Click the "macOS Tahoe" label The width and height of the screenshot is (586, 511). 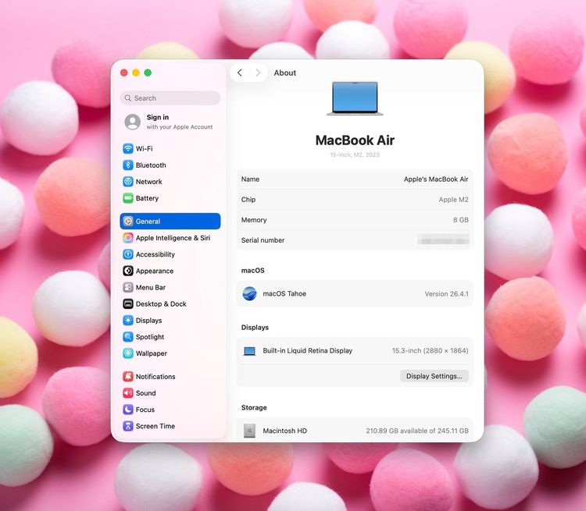pos(284,294)
